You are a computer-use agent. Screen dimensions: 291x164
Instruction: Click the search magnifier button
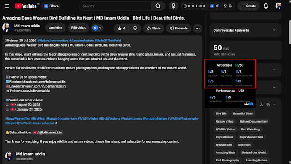pos(158,6)
